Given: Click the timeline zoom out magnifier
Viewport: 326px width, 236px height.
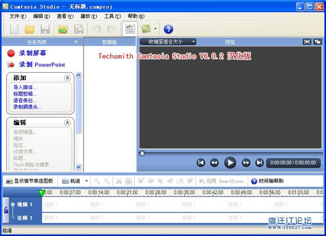Looking at the screenshot, I should tap(106, 181).
